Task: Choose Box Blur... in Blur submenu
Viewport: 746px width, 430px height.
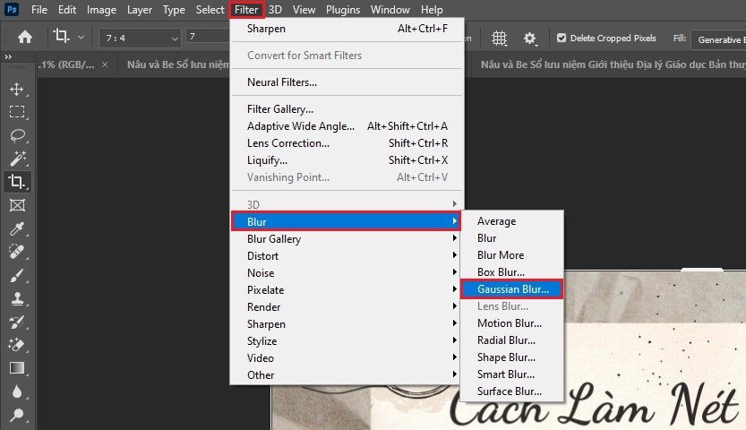Action: (x=512, y=272)
